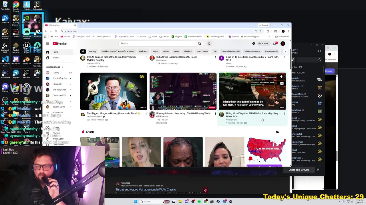Open Steam from the taskbar
This screenshot has height=205, width=366.
pyautogui.click(x=218, y=202)
